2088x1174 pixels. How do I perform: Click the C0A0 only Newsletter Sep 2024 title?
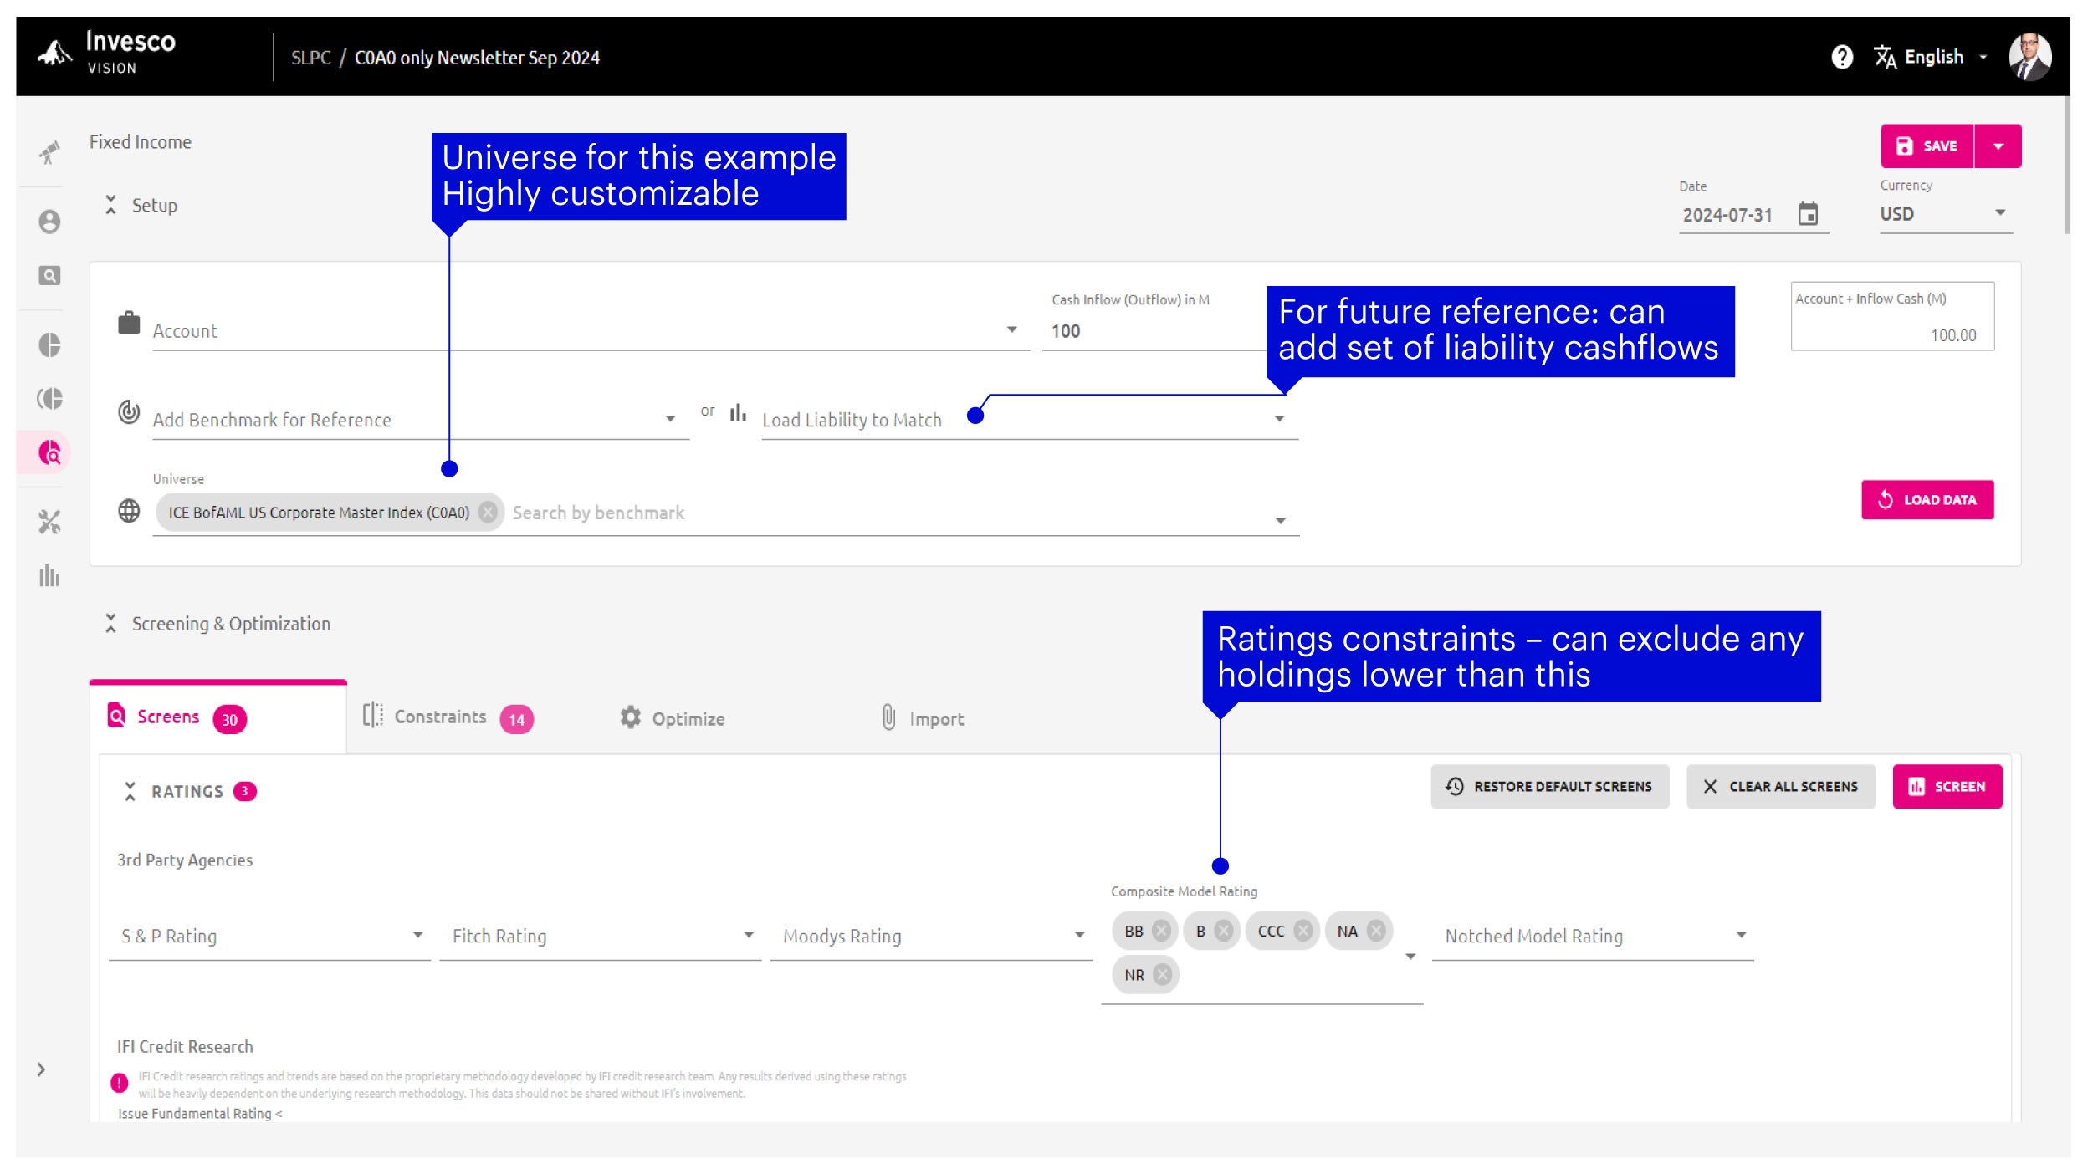pos(477,58)
